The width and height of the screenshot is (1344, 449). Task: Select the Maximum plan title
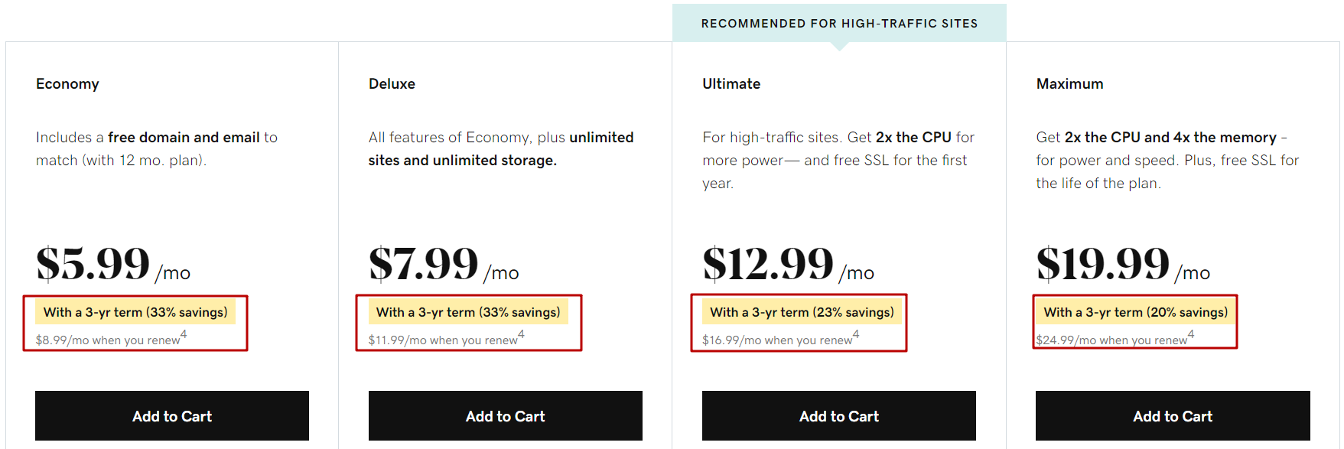coord(1069,83)
